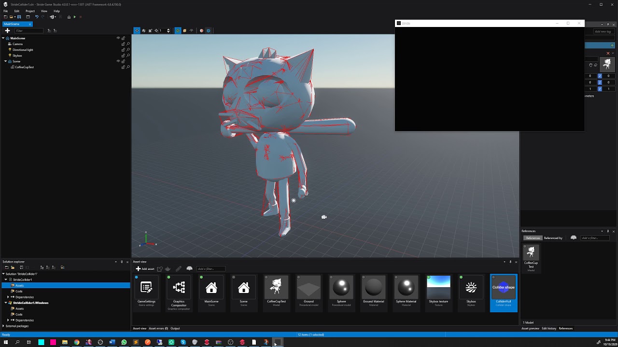Select the material cube icon in viewport toolbar
The width and height of the screenshot is (618, 347).
(x=184, y=30)
